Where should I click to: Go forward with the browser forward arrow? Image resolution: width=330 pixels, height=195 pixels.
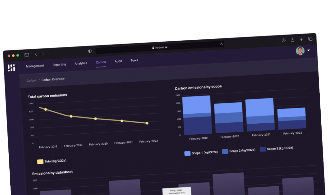pyautogui.click(x=43, y=54)
